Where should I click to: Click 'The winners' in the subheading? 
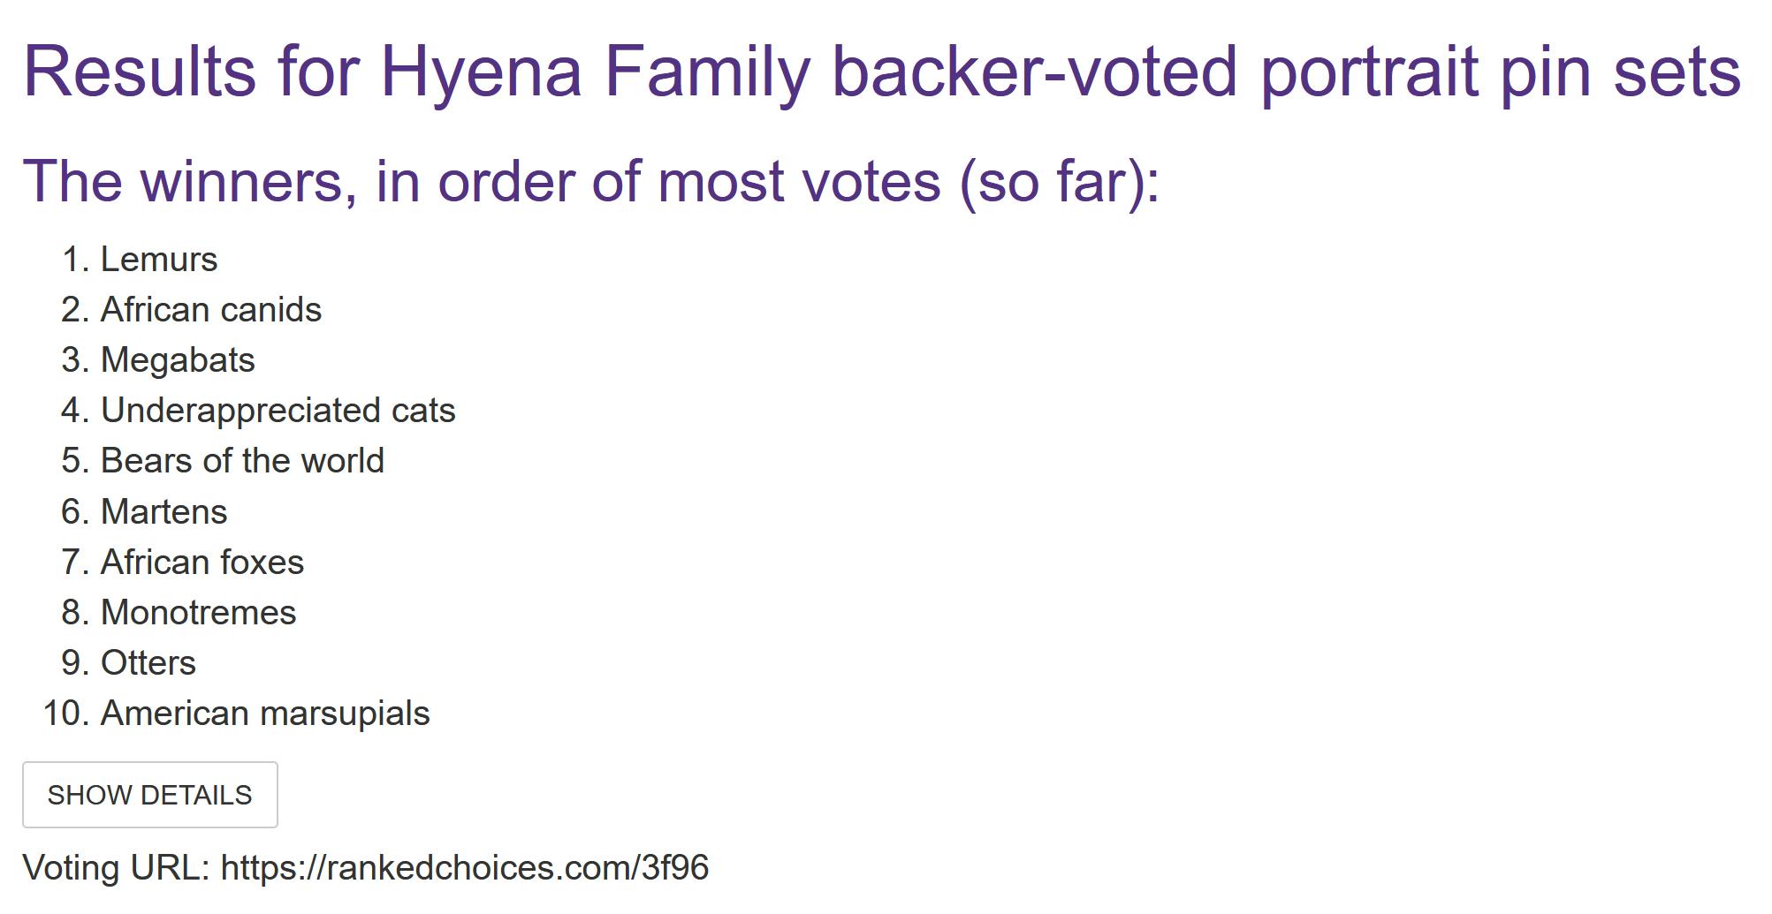pos(183,181)
